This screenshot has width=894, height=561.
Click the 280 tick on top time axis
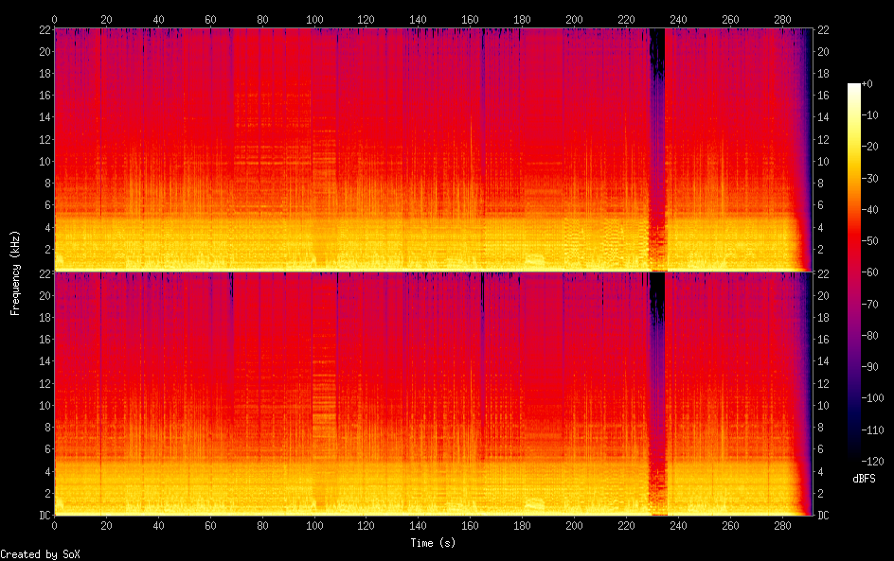(x=781, y=19)
